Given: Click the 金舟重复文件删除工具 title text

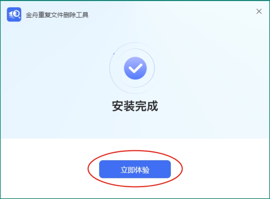Looking at the screenshot, I should click(57, 15).
